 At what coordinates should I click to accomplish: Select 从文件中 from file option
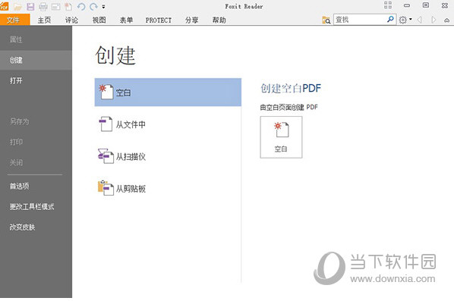click(168, 124)
